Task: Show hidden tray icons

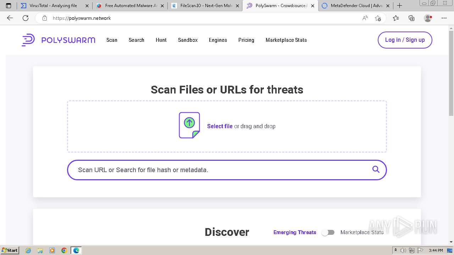Action: point(396,250)
